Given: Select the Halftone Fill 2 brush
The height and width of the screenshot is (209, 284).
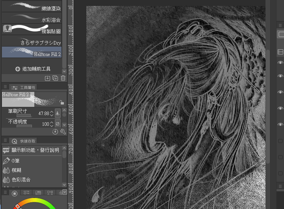Looking at the screenshot, I should (x=32, y=52).
